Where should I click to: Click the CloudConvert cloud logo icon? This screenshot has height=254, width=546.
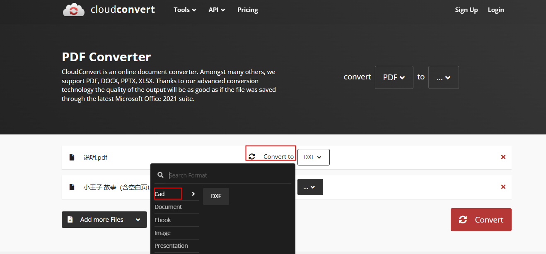tap(74, 10)
